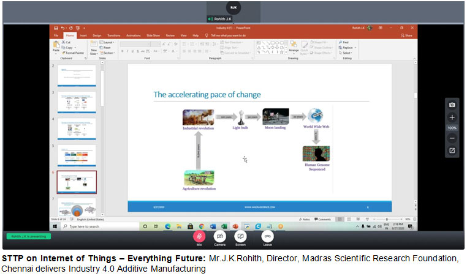Viewport: 467px width, 279px height.
Task: Click the Windows taskbar search box
Action: [x=98, y=226]
